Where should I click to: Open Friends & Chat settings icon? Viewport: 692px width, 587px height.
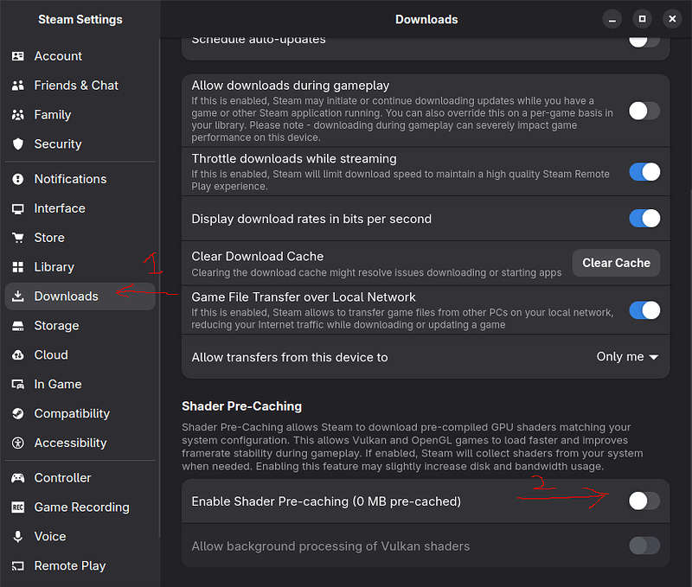click(x=17, y=86)
